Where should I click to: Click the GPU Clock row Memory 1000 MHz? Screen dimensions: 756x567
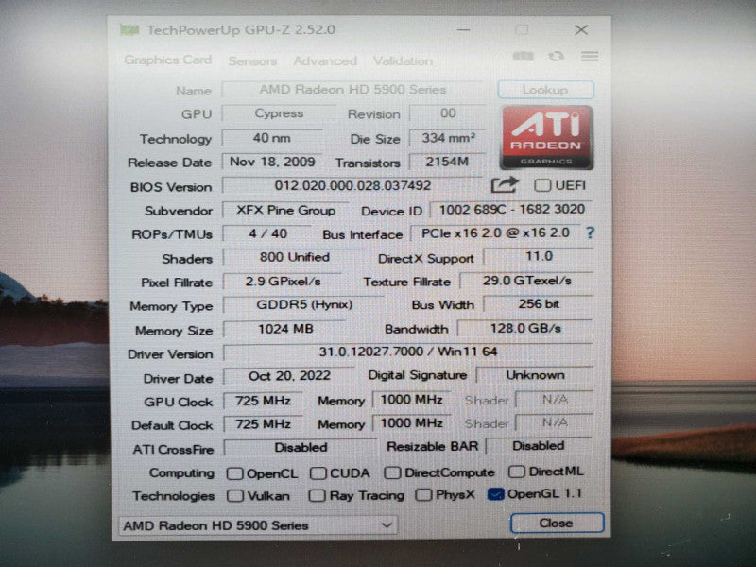(411, 400)
